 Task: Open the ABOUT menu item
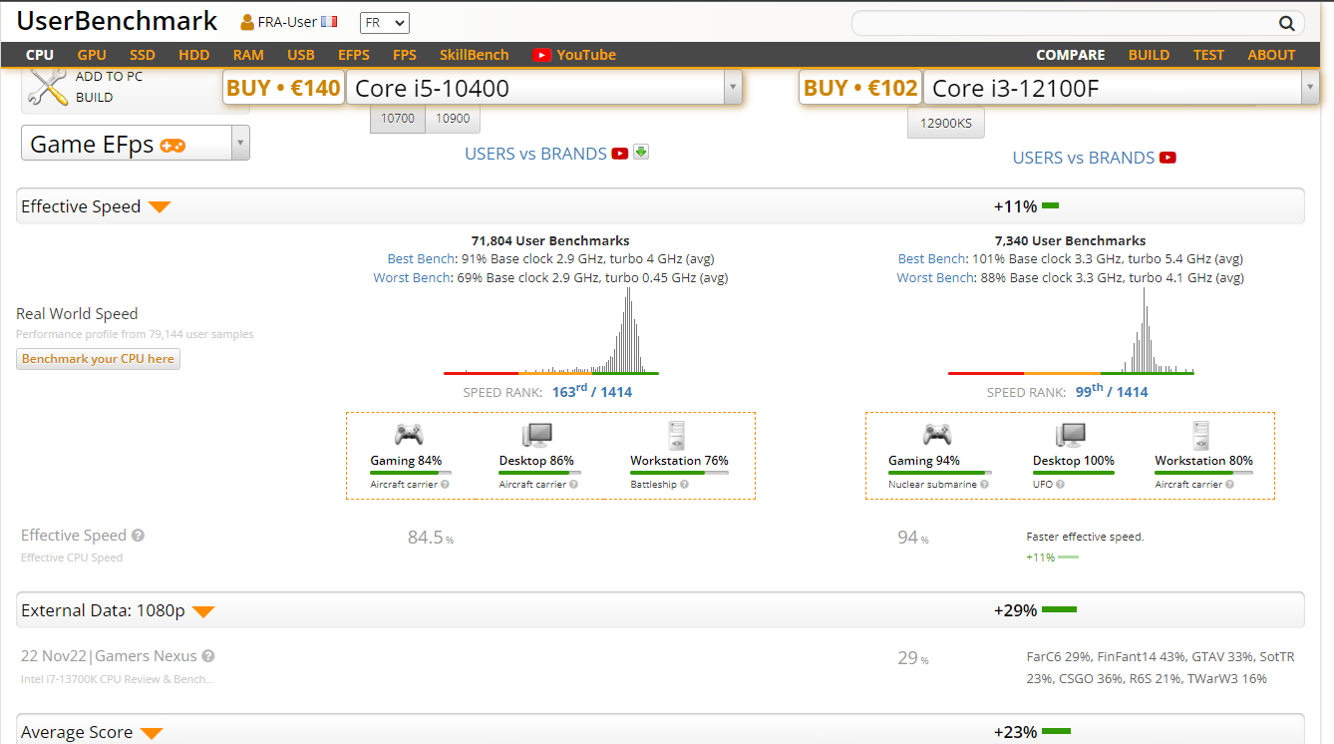pos(1271,55)
